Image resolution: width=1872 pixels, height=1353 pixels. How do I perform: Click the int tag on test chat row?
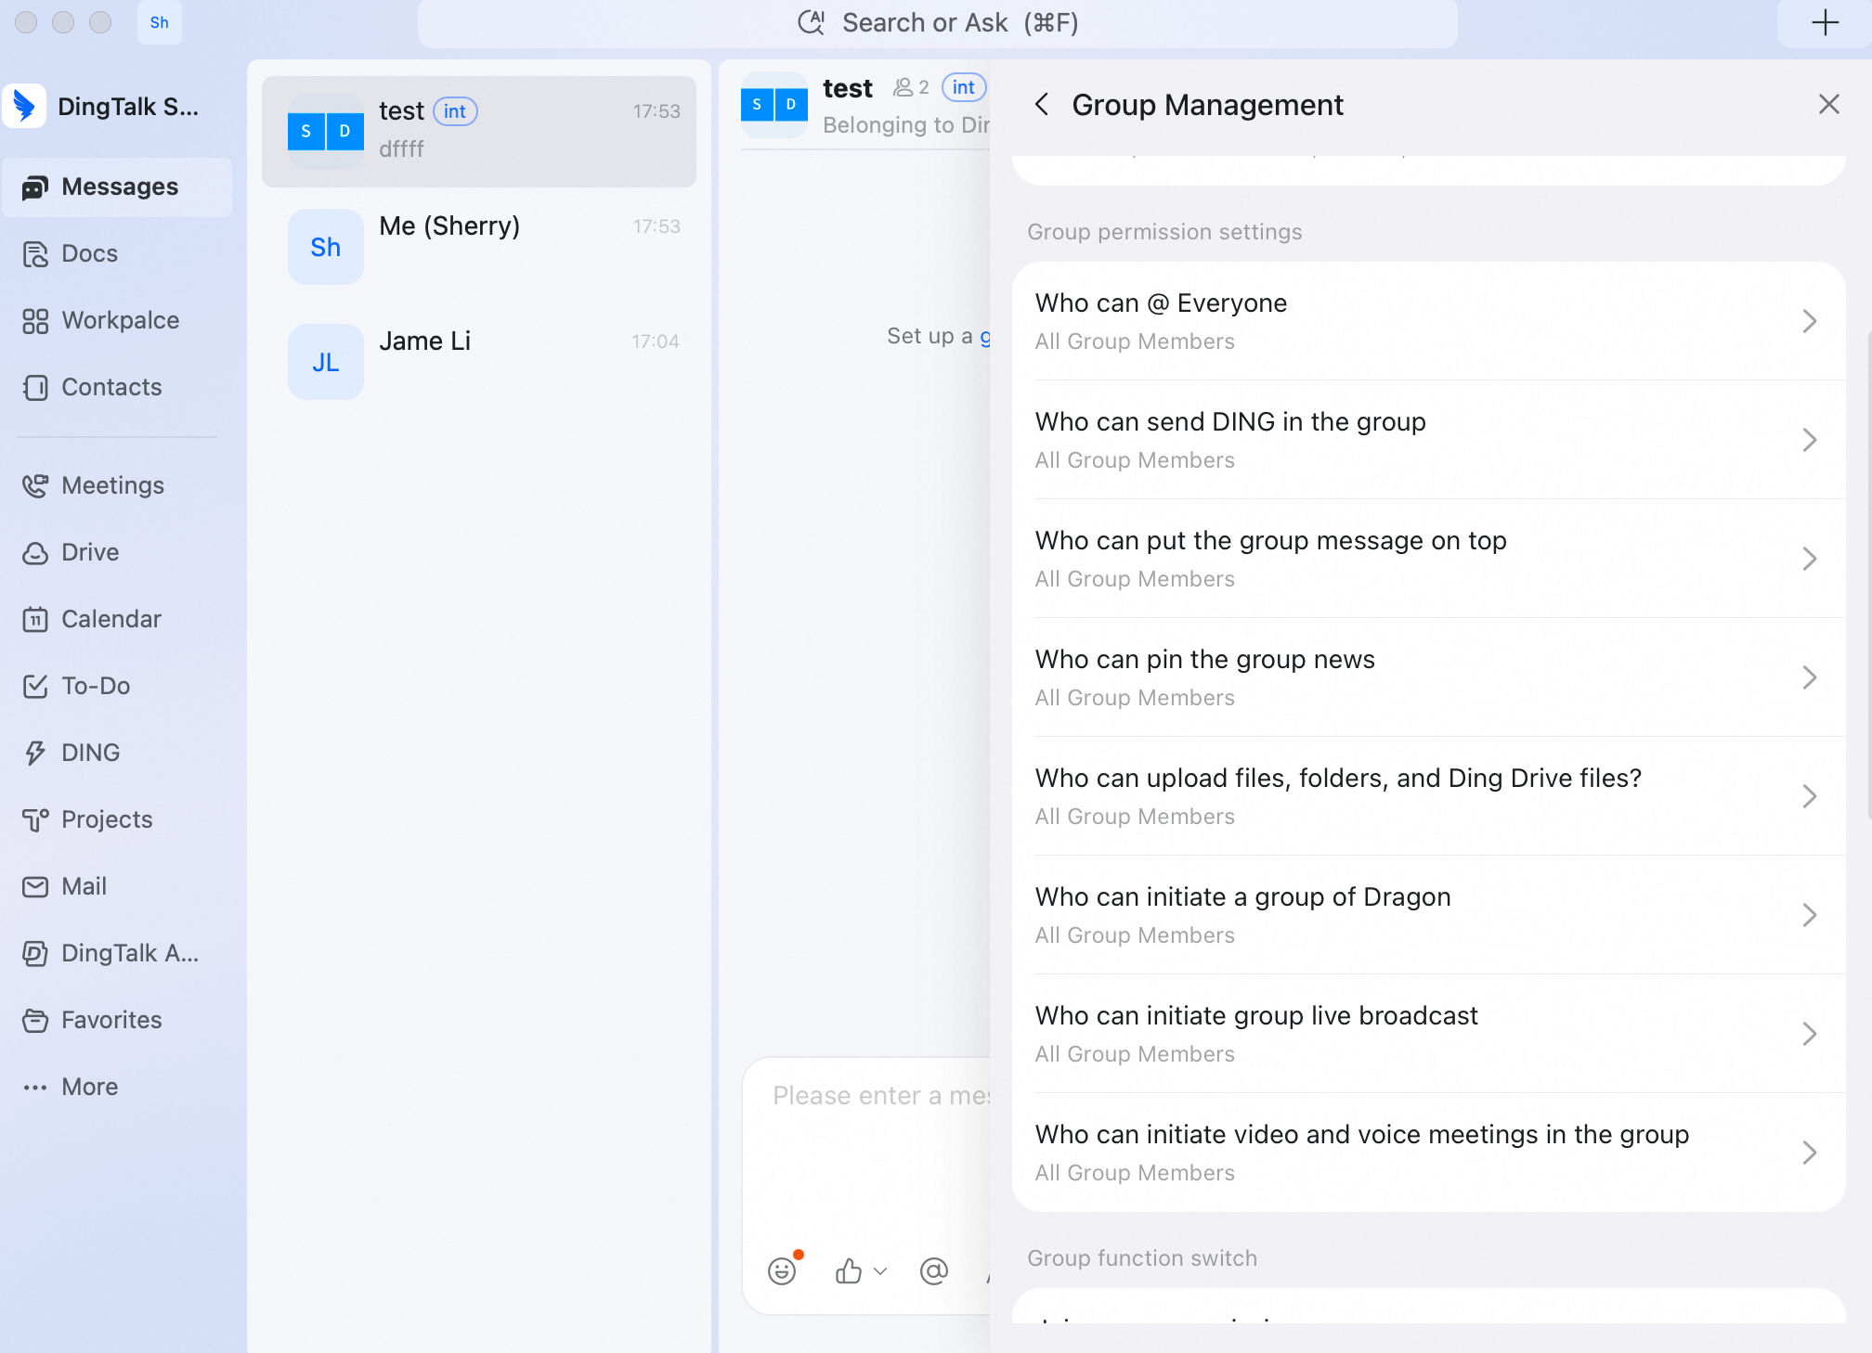click(x=455, y=111)
